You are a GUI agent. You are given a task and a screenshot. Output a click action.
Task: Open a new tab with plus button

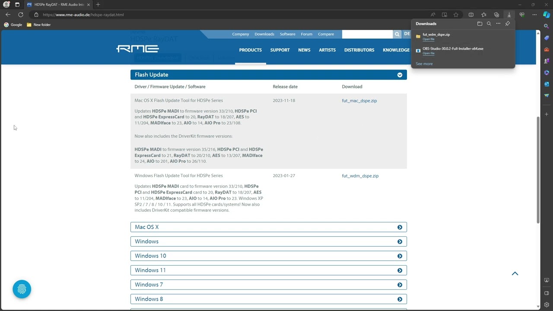98,5
